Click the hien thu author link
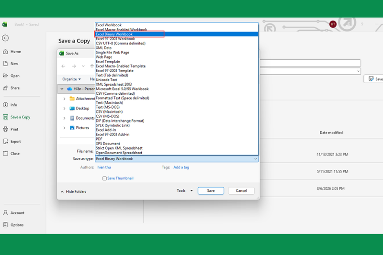 [x=104, y=167]
